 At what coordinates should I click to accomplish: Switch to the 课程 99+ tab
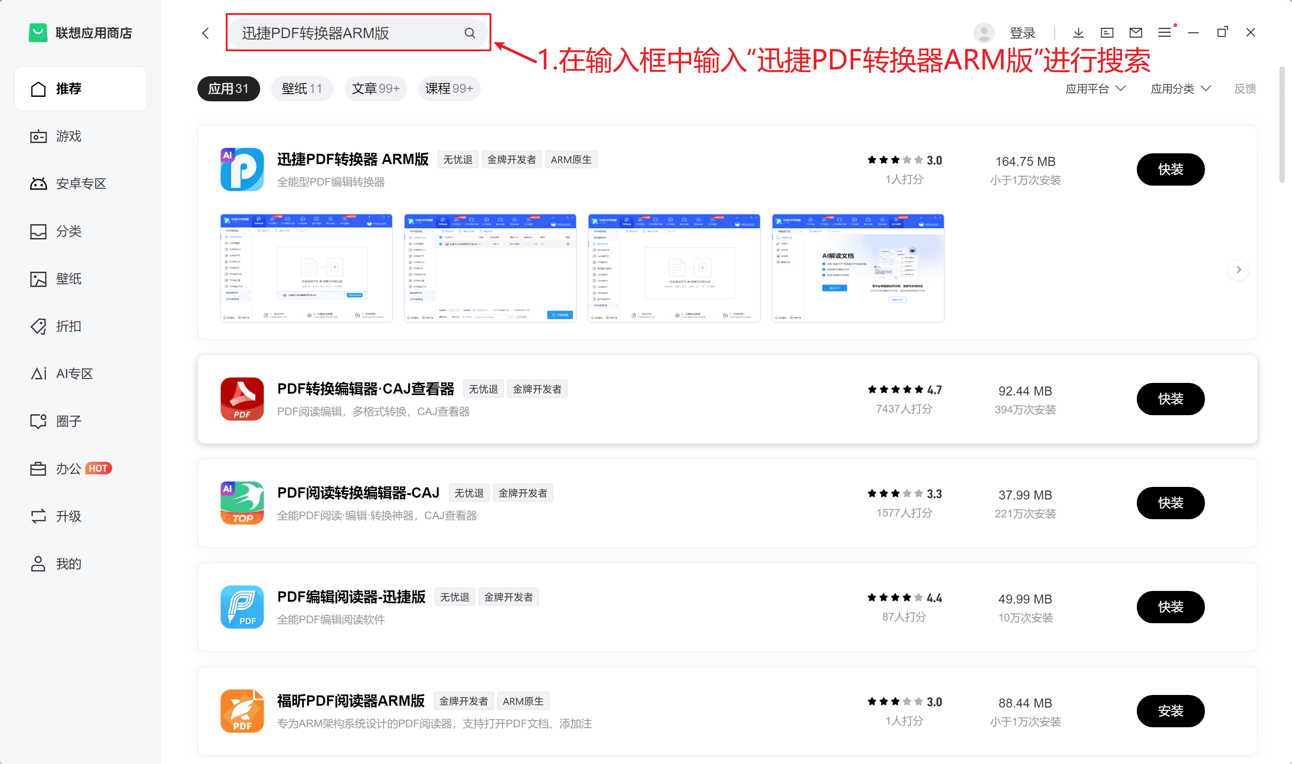[x=449, y=88]
